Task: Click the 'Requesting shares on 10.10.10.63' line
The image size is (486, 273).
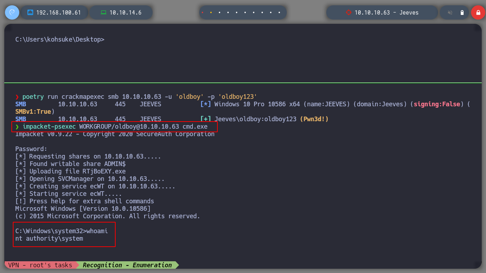Action: pos(88,156)
